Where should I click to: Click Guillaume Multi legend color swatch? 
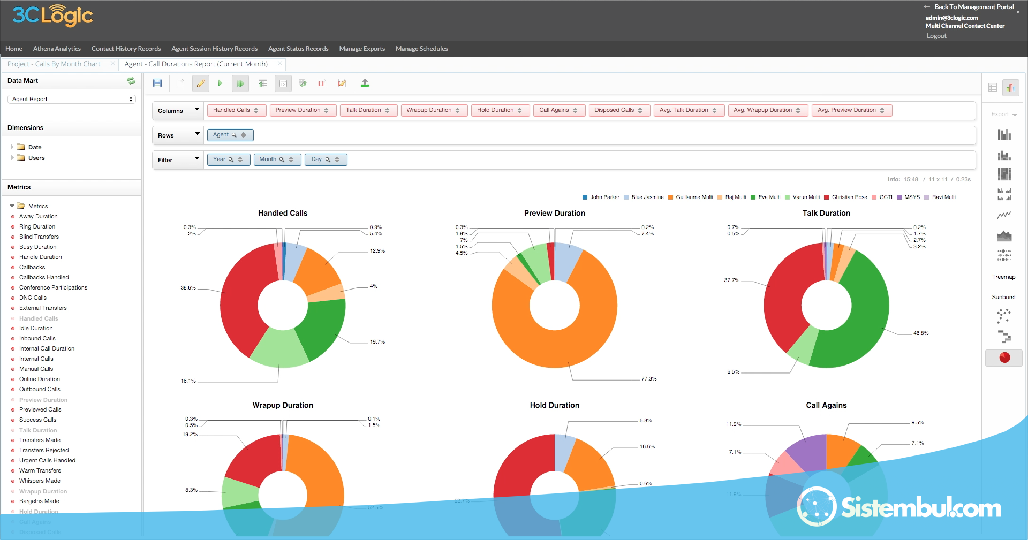click(670, 197)
